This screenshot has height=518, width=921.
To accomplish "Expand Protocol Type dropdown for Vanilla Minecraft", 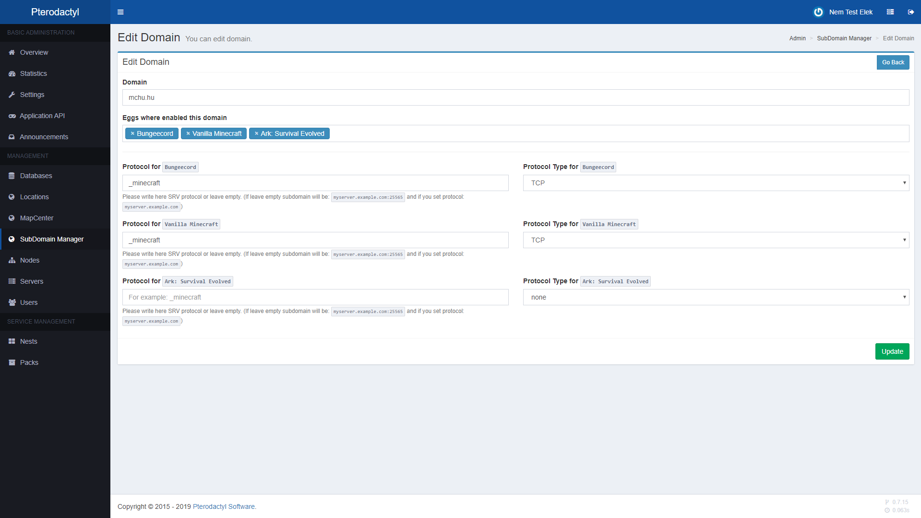I will (x=716, y=240).
